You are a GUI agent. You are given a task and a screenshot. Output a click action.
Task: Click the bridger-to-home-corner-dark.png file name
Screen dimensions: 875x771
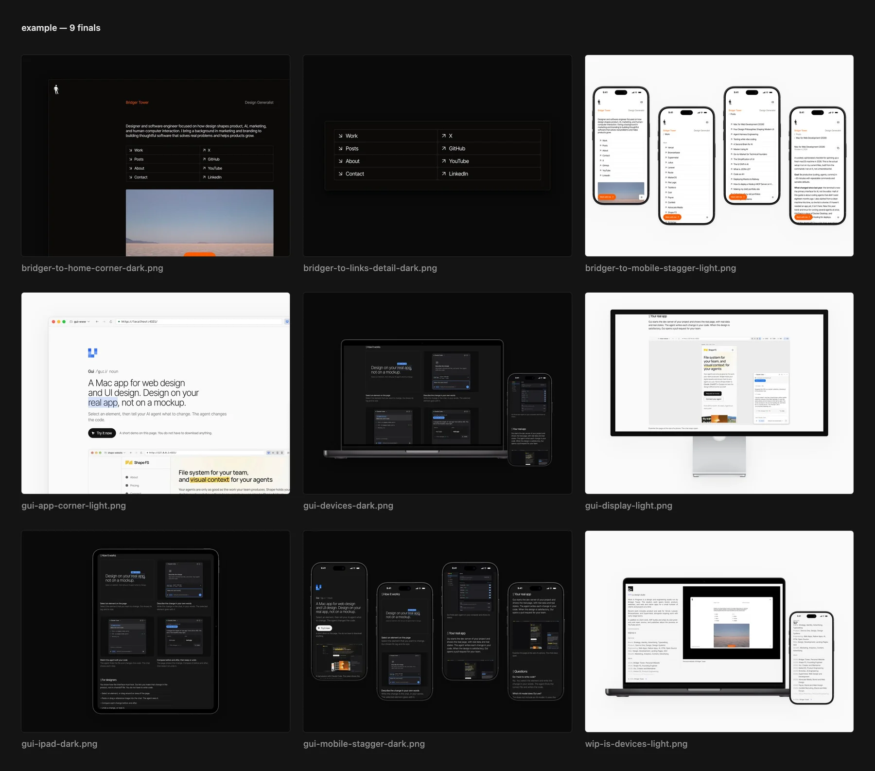(x=92, y=268)
